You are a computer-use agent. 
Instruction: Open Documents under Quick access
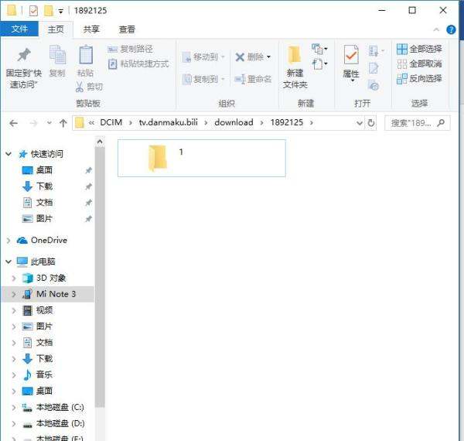(44, 203)
